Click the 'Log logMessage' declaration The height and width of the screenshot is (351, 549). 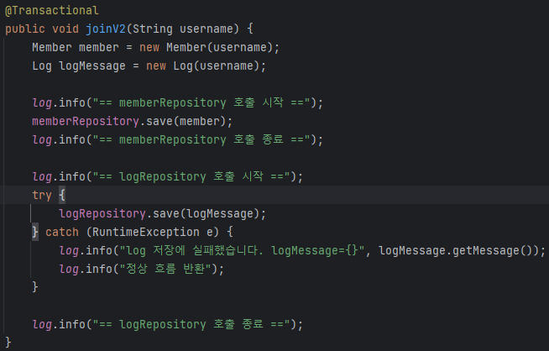click(79, 65)
